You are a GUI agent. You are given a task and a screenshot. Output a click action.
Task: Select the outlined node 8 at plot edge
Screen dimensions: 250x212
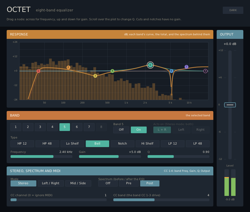tap(205, 71)
